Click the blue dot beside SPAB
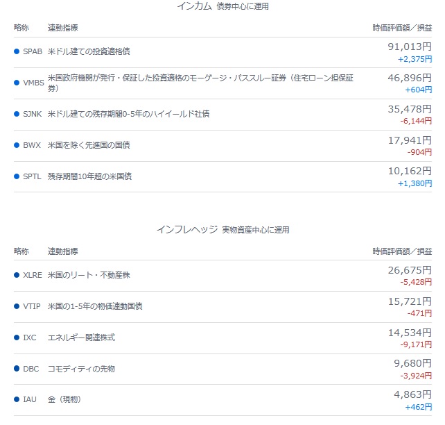445x425 pixels. coord(17,51)
